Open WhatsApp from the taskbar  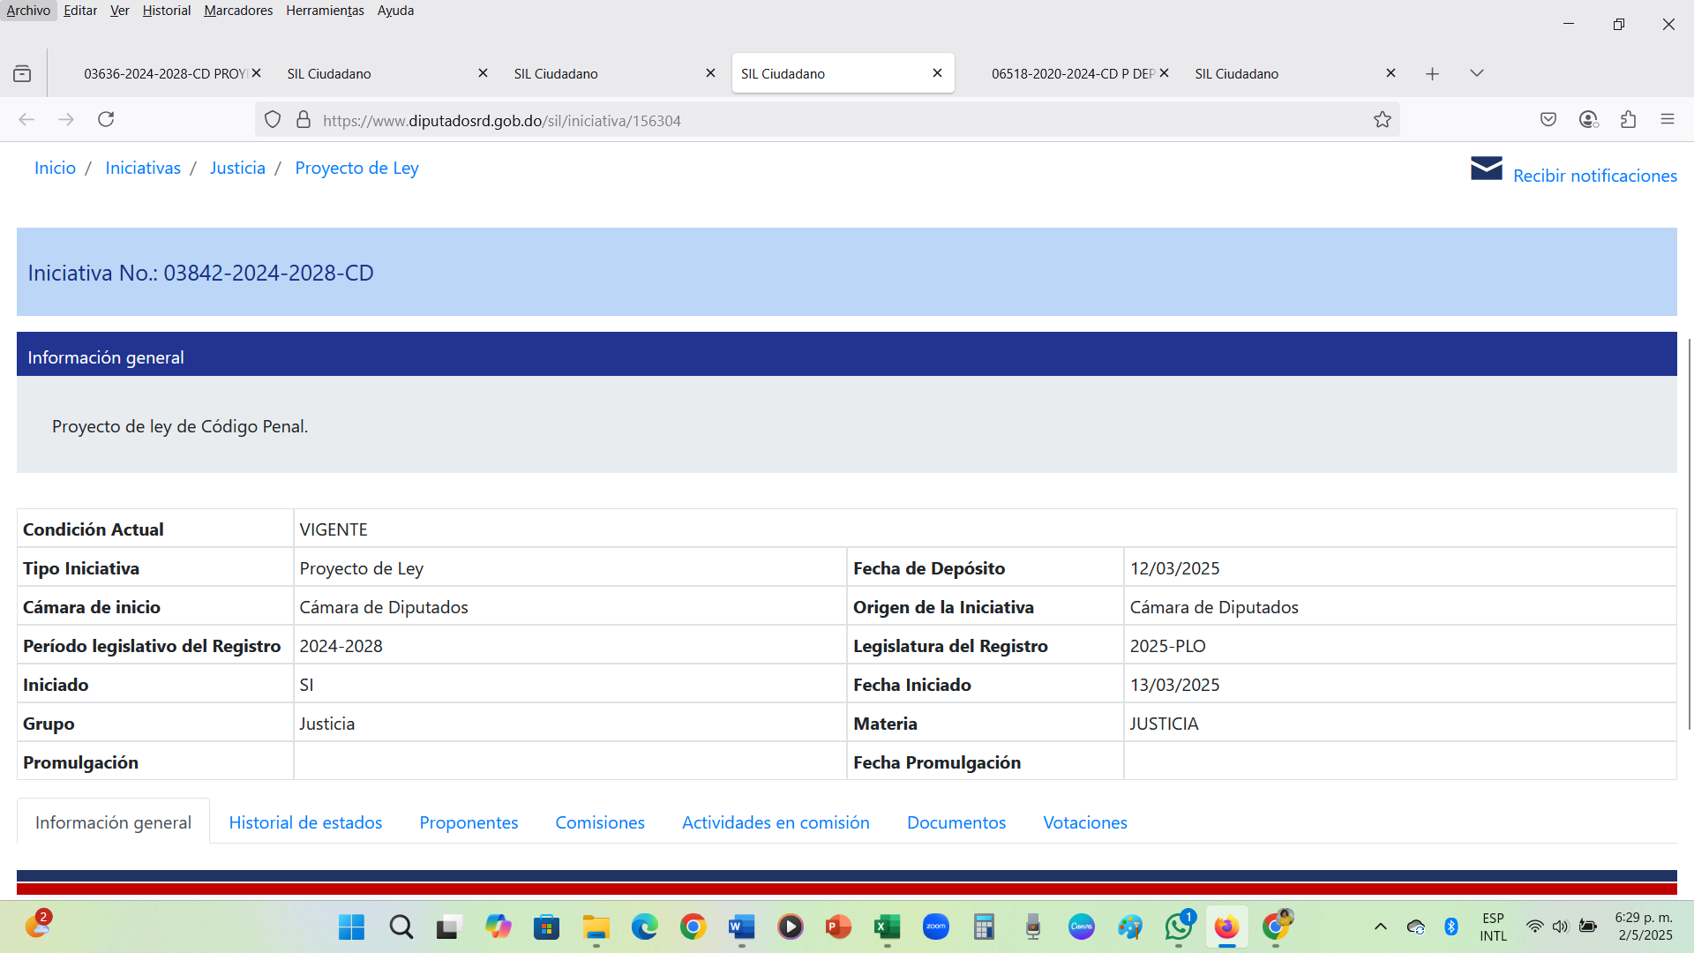coord(1178,927)
